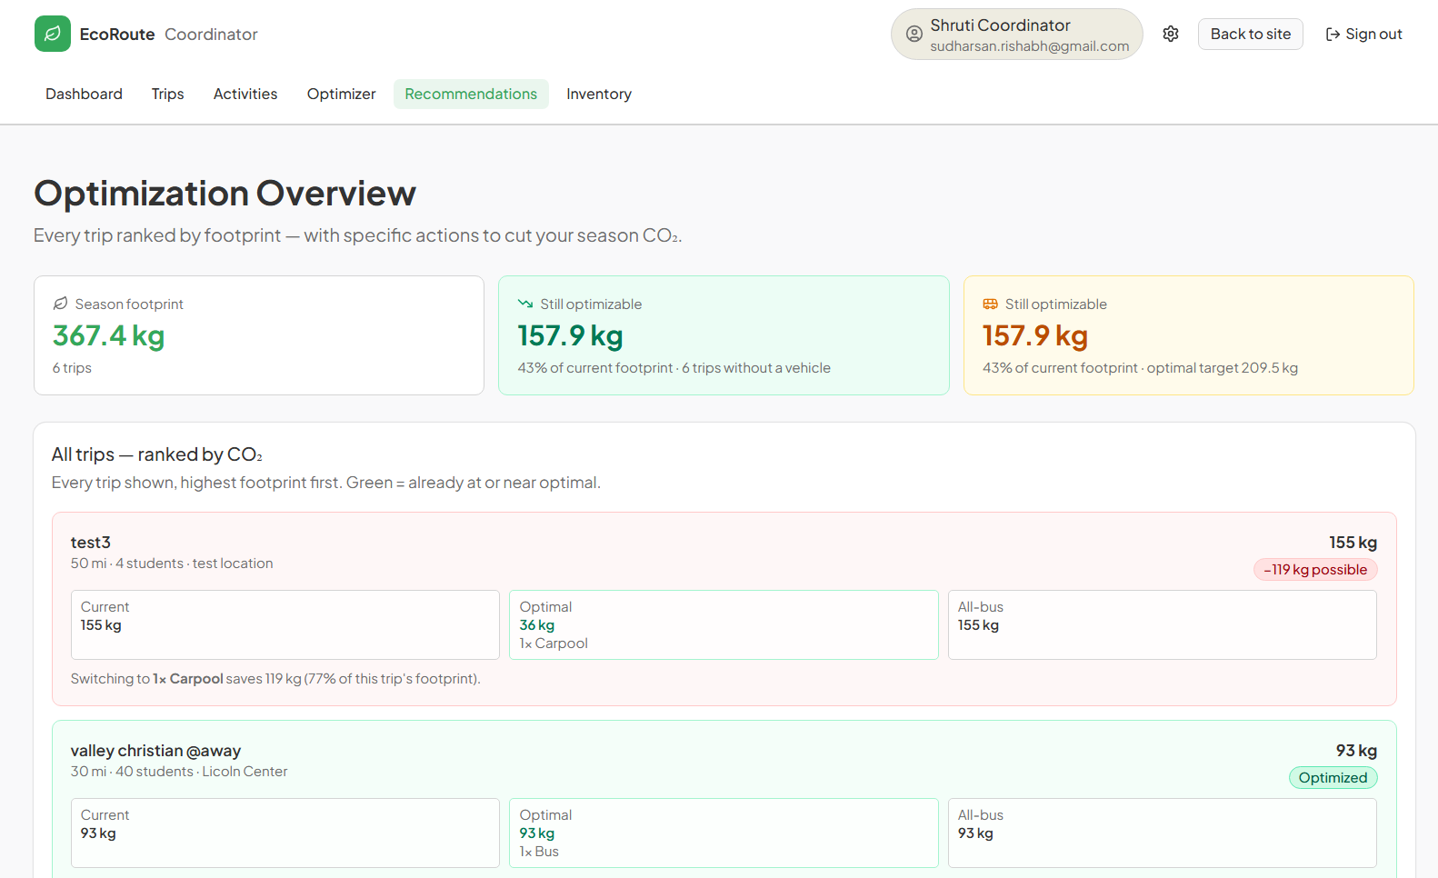Click 'optimal target 209.5 kg' text

coord(1222,368)
